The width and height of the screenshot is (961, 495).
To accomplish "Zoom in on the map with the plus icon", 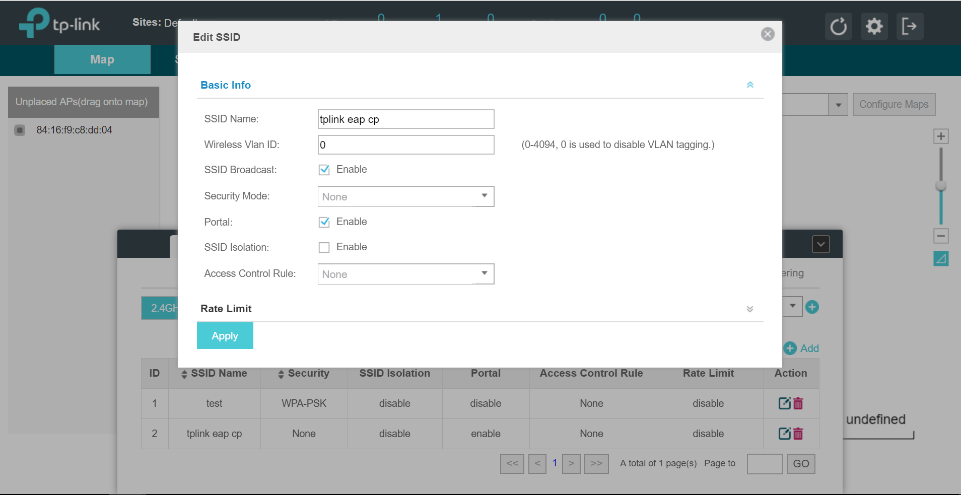I will 941,136.
